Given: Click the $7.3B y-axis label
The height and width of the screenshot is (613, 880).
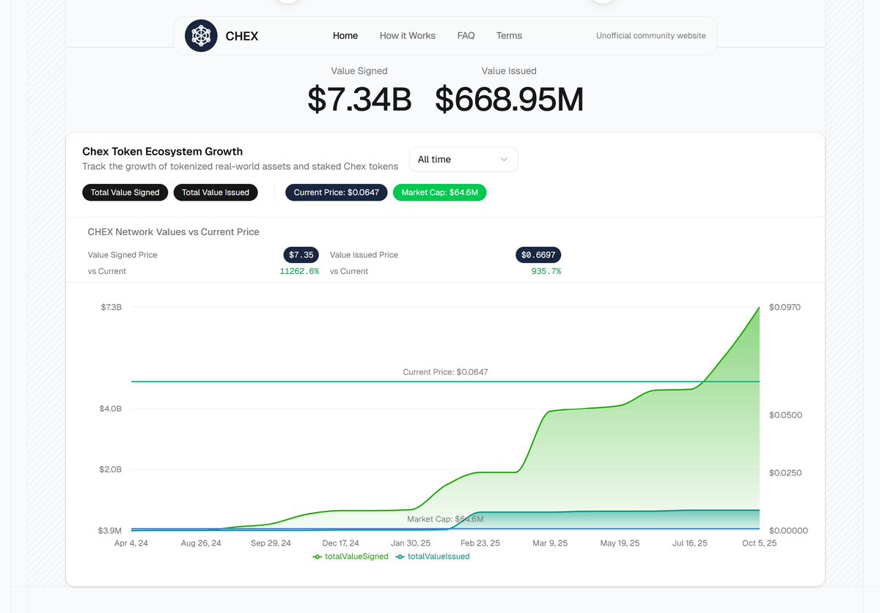Looking at the screenshot, I should pos(111,307).
